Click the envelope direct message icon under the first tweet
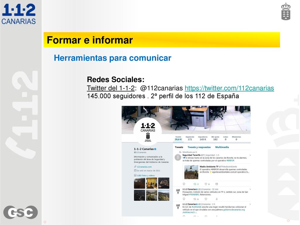 coord(217,184)
